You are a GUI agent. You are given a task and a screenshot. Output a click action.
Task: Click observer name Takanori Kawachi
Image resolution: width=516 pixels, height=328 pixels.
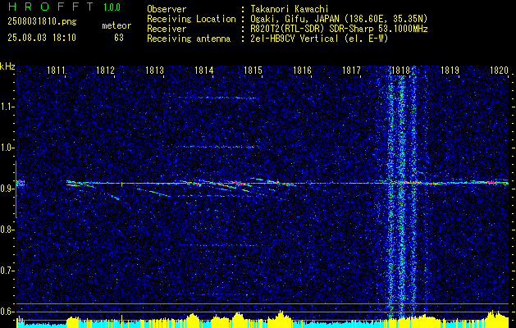pyautogui.click(x=288, y=9)
